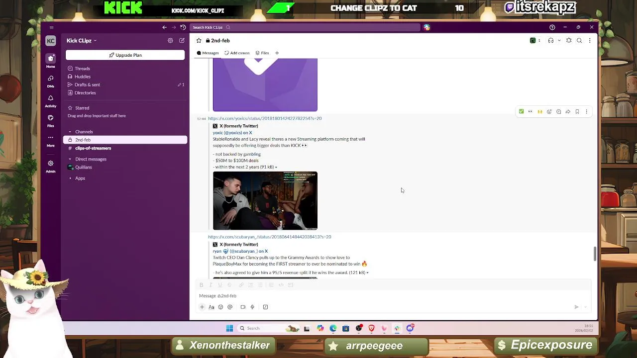Click the Upgrade Plan button
The image size is (637, 358).
(125, 55)
